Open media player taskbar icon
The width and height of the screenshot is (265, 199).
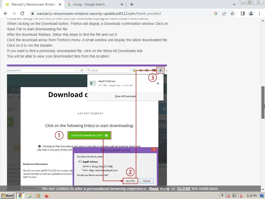tap(38, 196)
